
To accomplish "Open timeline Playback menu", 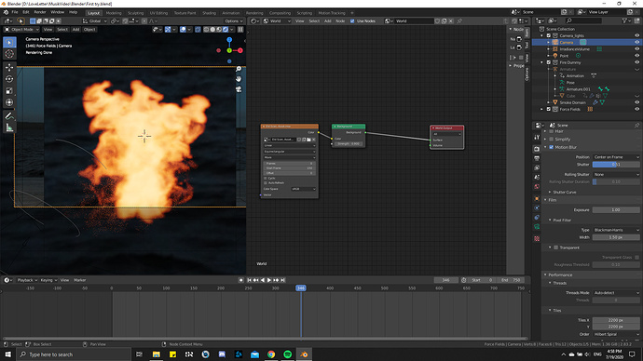I will [27, 280].
